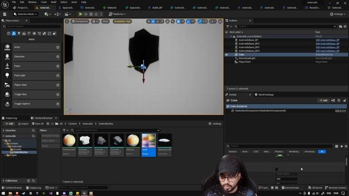Open the Outliner filter dropdown
The width and height of the screenshot is (349, 196).
(x=229, y=27)
